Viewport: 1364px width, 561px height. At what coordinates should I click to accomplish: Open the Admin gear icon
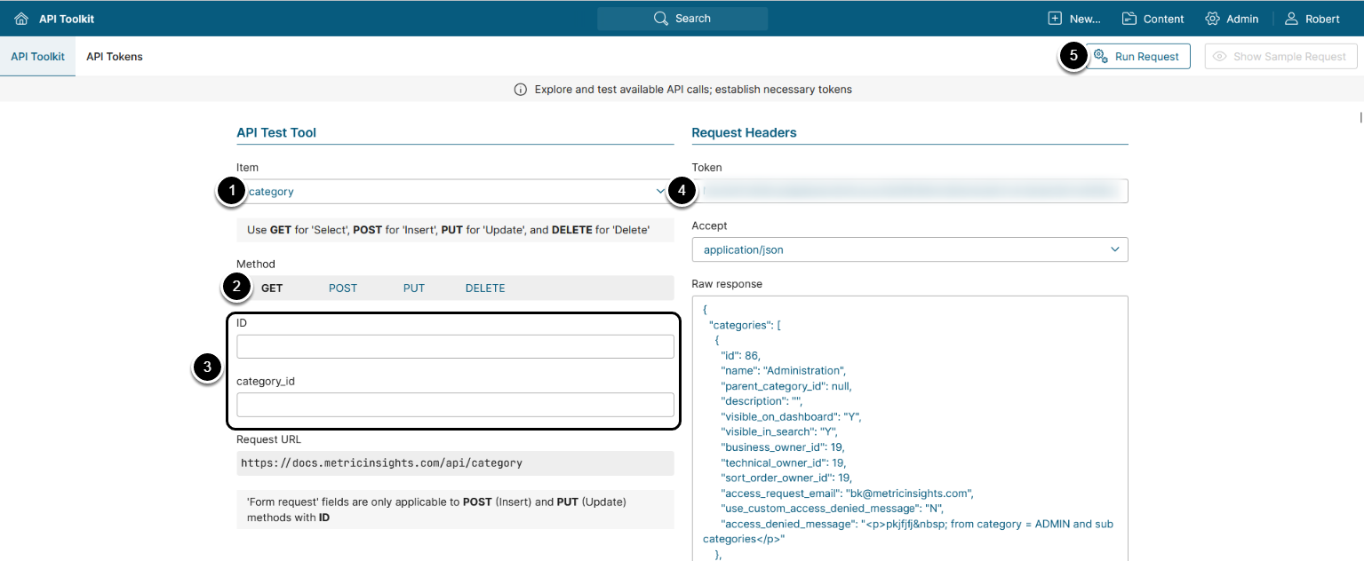[x=1212, y=19]
